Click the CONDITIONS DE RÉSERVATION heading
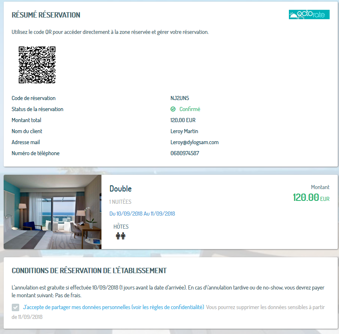The image size is (339, 334). tap(89, 271)
